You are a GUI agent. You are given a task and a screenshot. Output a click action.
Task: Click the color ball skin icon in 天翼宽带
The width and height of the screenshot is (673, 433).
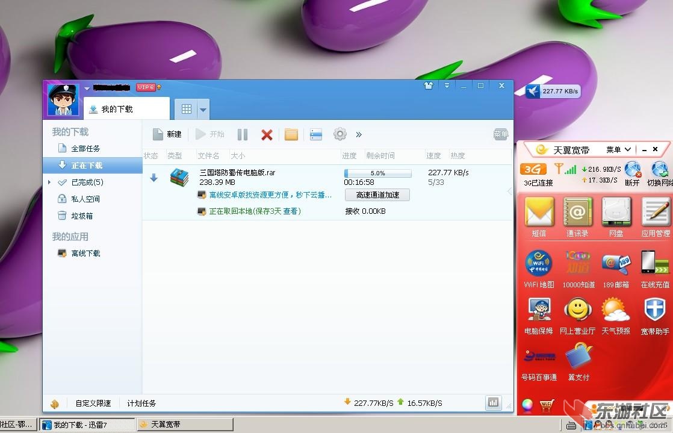tap(527, 404)
